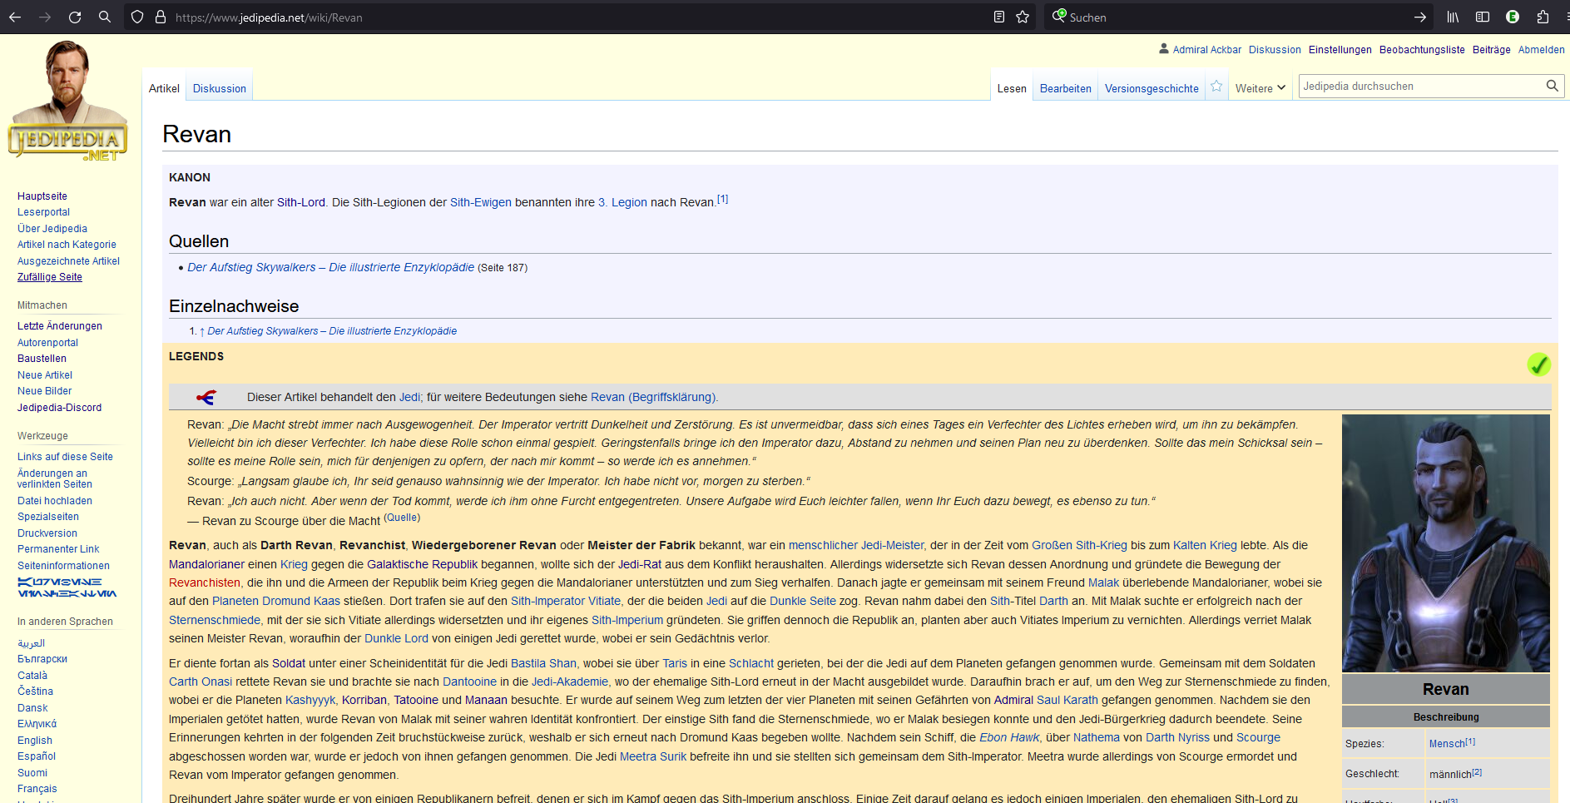Toggle the browser sidebar icon
Image resolution: width=1570 pixels, height=803 pixels.
[1483, 17]
